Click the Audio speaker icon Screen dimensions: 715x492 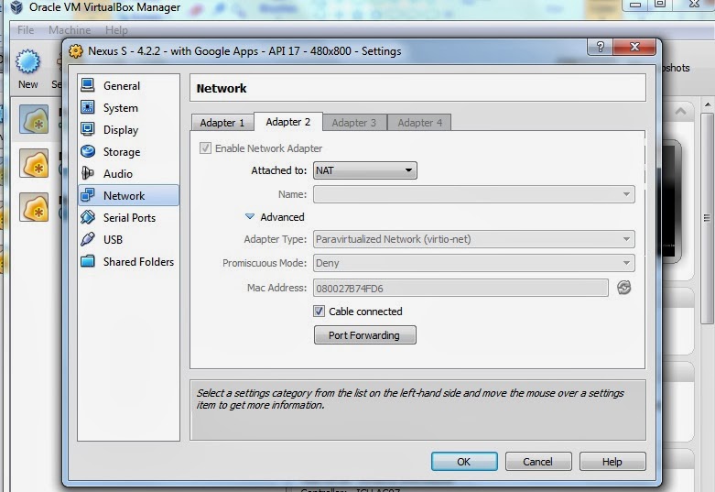point(88,173)
